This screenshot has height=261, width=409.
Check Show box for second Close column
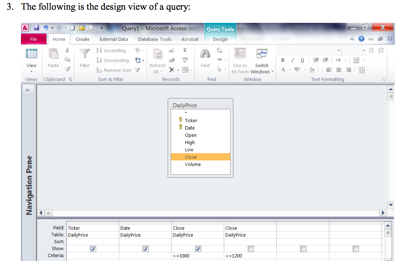tap(251, 249)
